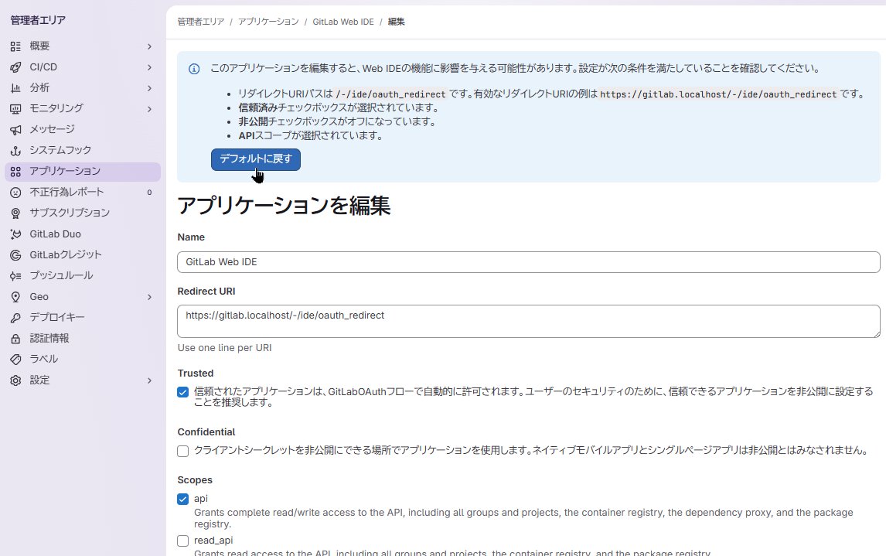Click the 'Use one line per URI' hint

[x=224, y=348]
